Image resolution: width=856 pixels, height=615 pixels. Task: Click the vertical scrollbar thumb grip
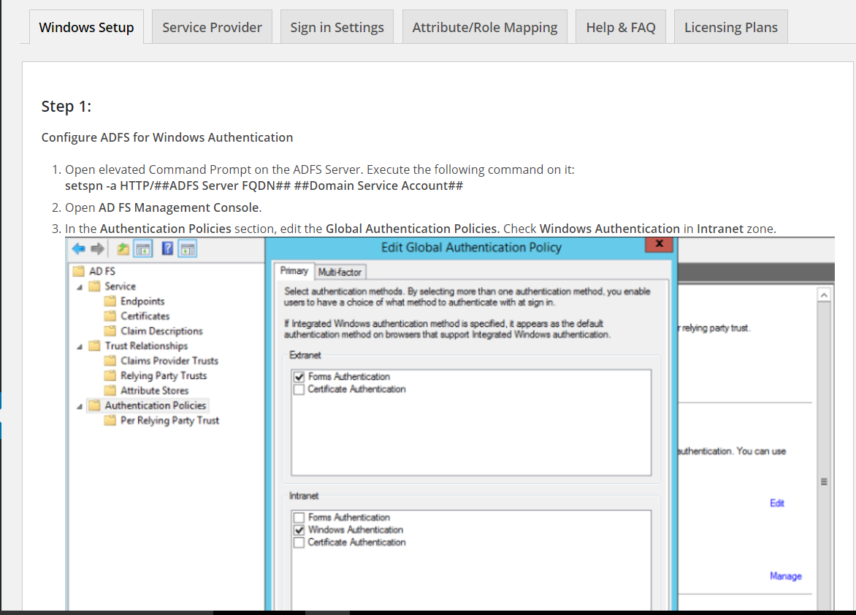tap(824, 482)
